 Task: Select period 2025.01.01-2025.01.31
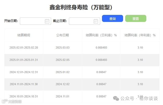coord(24,60)
